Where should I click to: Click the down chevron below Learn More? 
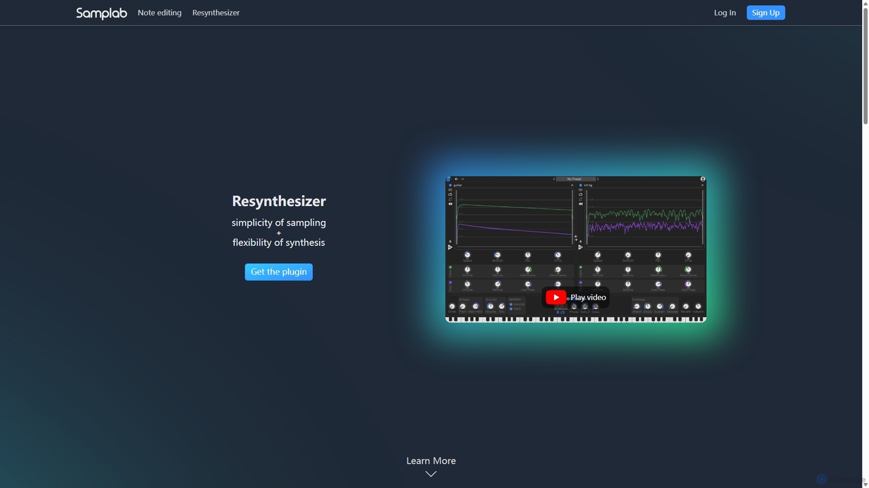click(431, 474)
